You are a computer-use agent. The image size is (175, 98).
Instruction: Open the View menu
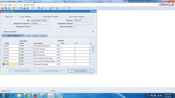[x=10, y=5]
